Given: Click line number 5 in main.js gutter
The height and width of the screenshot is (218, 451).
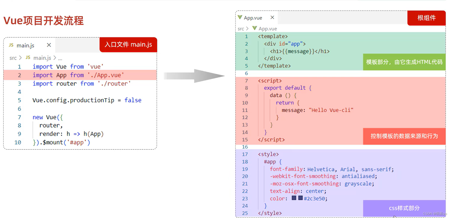Looking at the screenshot, I should pos(19,100).
